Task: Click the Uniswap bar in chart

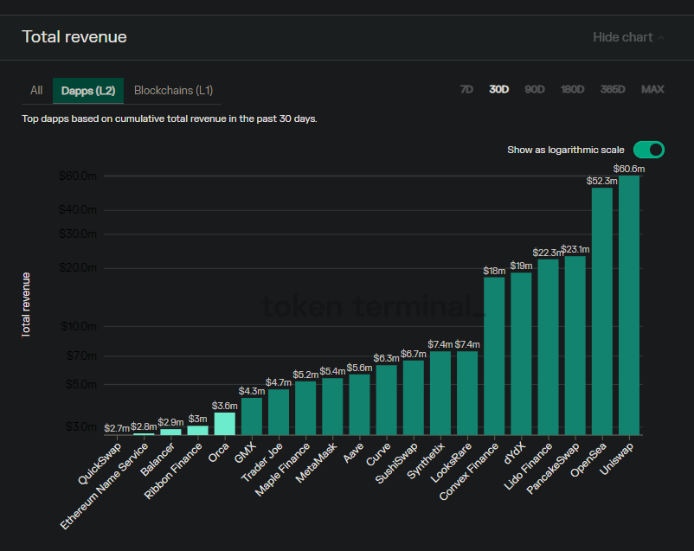Action: 629,305
